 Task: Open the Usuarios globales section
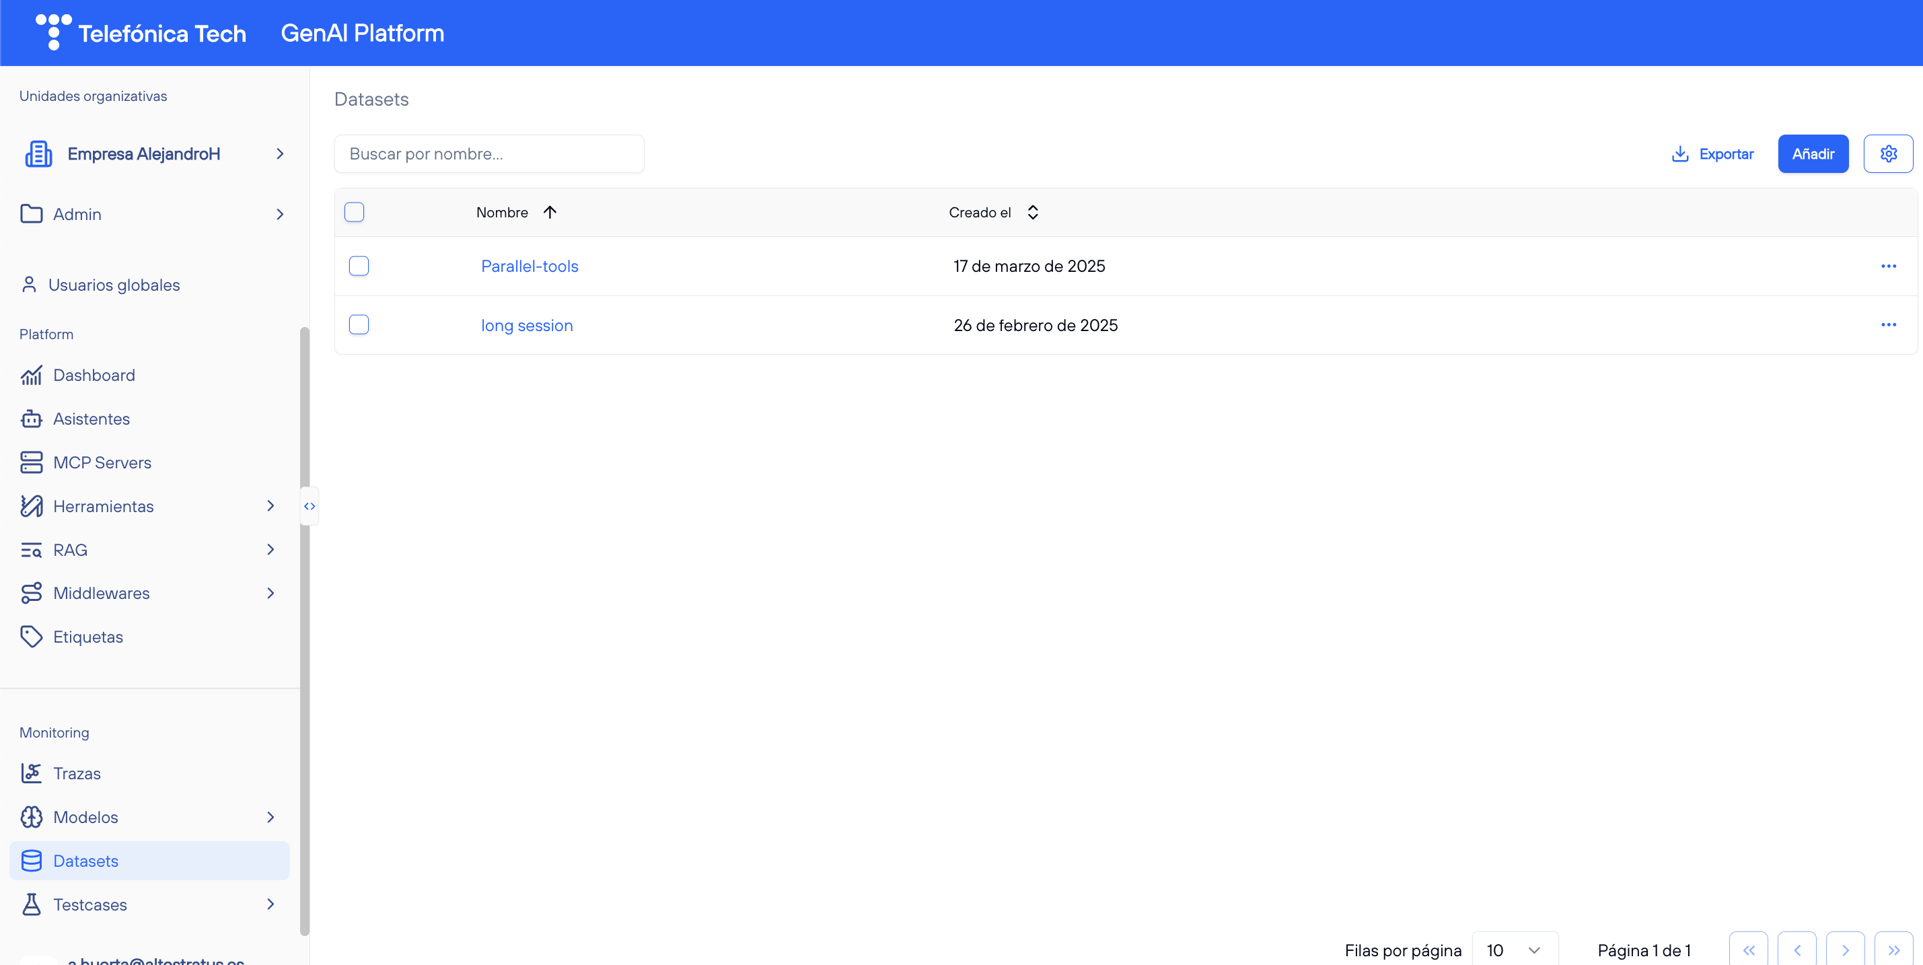pyautogui.click(x=114, y=285)
